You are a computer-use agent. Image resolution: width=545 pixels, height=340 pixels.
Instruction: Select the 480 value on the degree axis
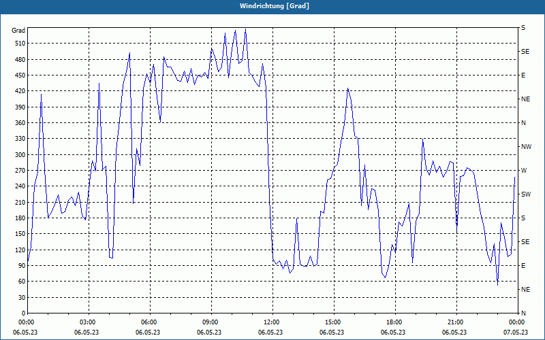pos(20,59)
